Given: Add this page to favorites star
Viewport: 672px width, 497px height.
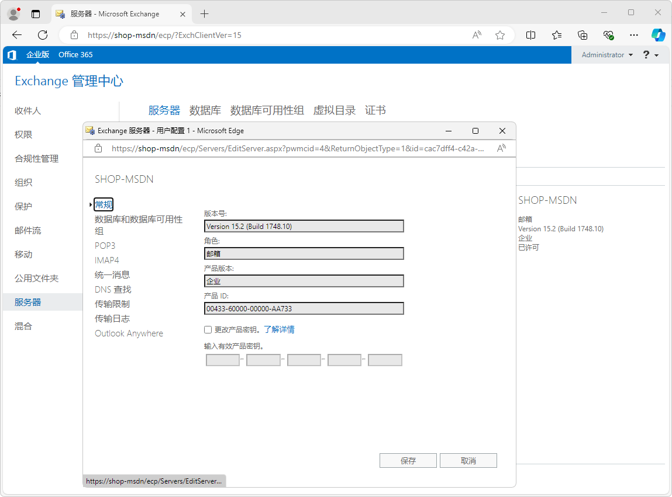Looking at the screenshot, I should (499, 35).
